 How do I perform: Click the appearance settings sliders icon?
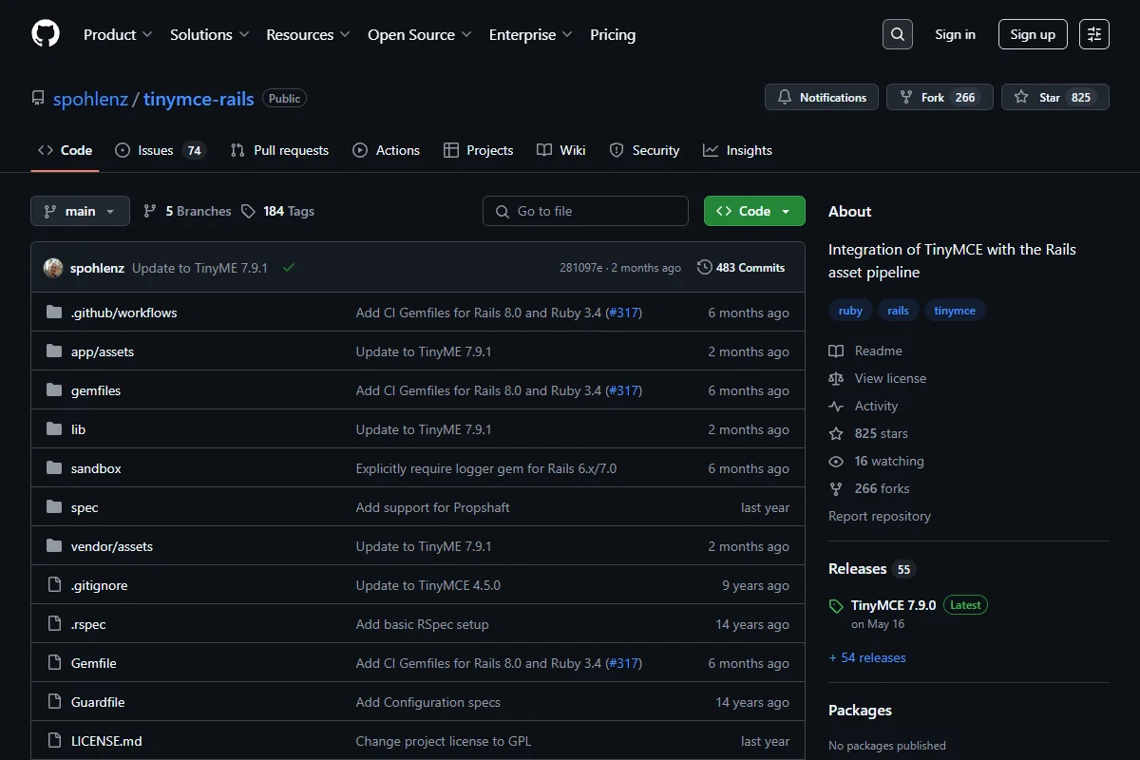coord(1094,34)
